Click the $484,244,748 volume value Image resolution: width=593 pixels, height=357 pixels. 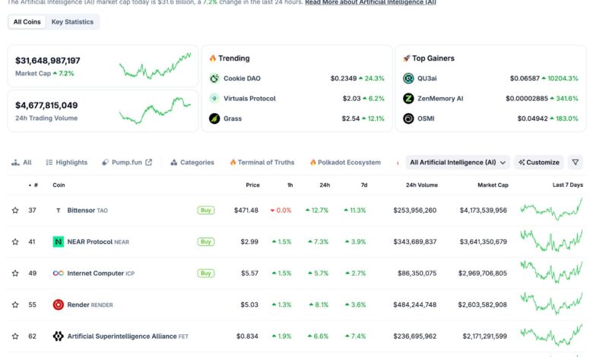[415, 305]
